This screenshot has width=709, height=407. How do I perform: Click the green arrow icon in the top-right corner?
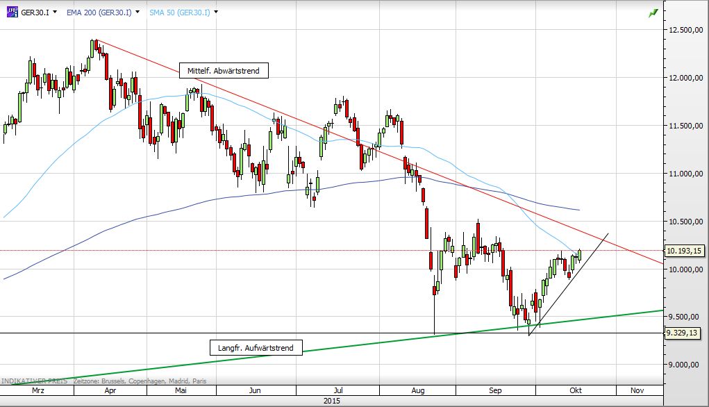point(653,14)
